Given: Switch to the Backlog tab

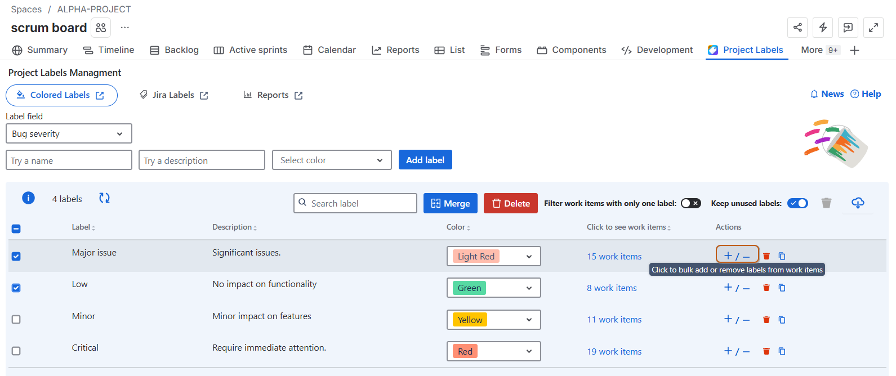Looking at the screenshot, I should (175, 50).
